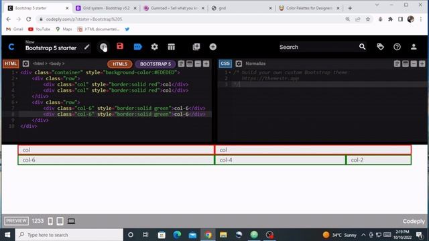Viewport: 429px width, 241px height.
Task: Switch to Gumroad browser tab
Action: 174,8
